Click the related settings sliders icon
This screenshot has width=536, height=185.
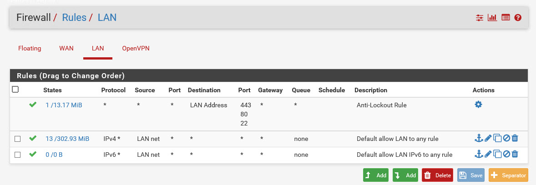pyautogui.click(x=480, y=18)
